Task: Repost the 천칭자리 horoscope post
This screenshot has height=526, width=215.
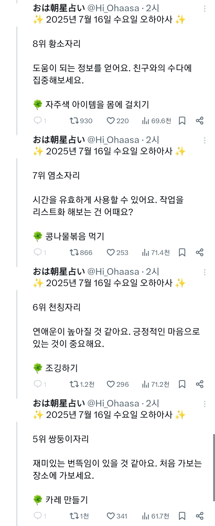Action: click(74, 384)
